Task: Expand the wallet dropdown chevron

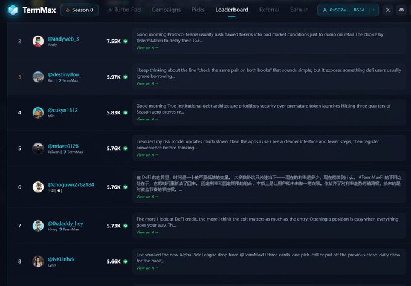Action: [x=374, y=10]
